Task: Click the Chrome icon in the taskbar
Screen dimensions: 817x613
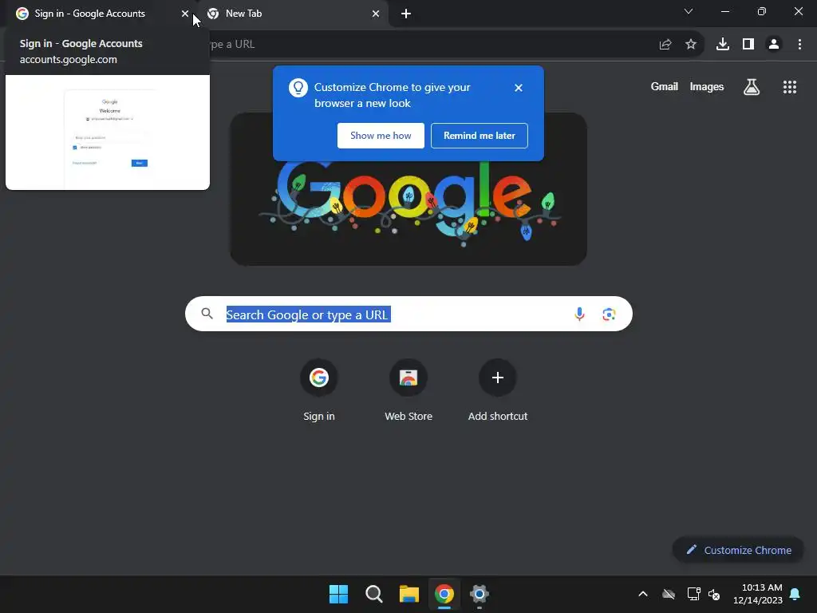Action: (x=444, y=594)
